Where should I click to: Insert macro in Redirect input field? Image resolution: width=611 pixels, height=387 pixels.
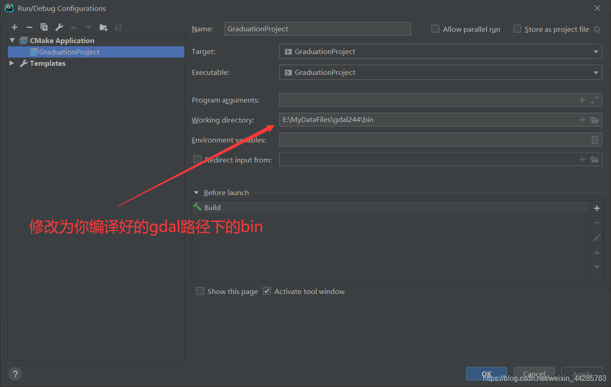pos(582,159)
